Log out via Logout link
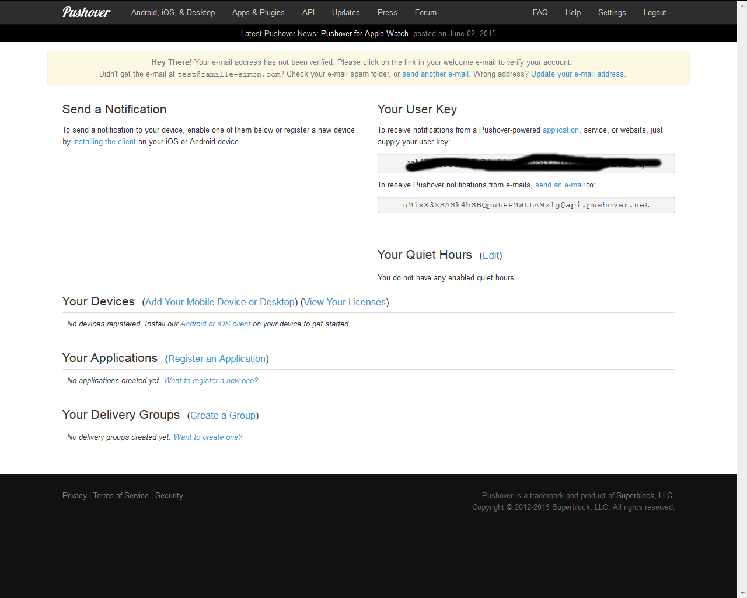This screenshot has height=598, width=747. click(654, 12)
